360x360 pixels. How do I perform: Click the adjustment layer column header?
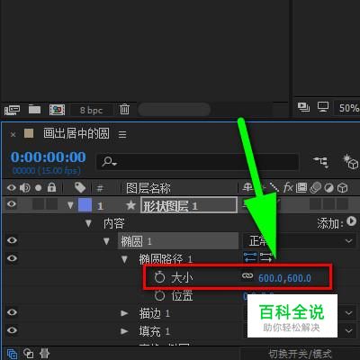pos(329,188)
